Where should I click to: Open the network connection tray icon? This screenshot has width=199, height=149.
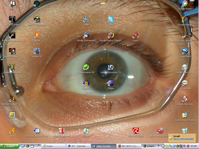(174, 146)
